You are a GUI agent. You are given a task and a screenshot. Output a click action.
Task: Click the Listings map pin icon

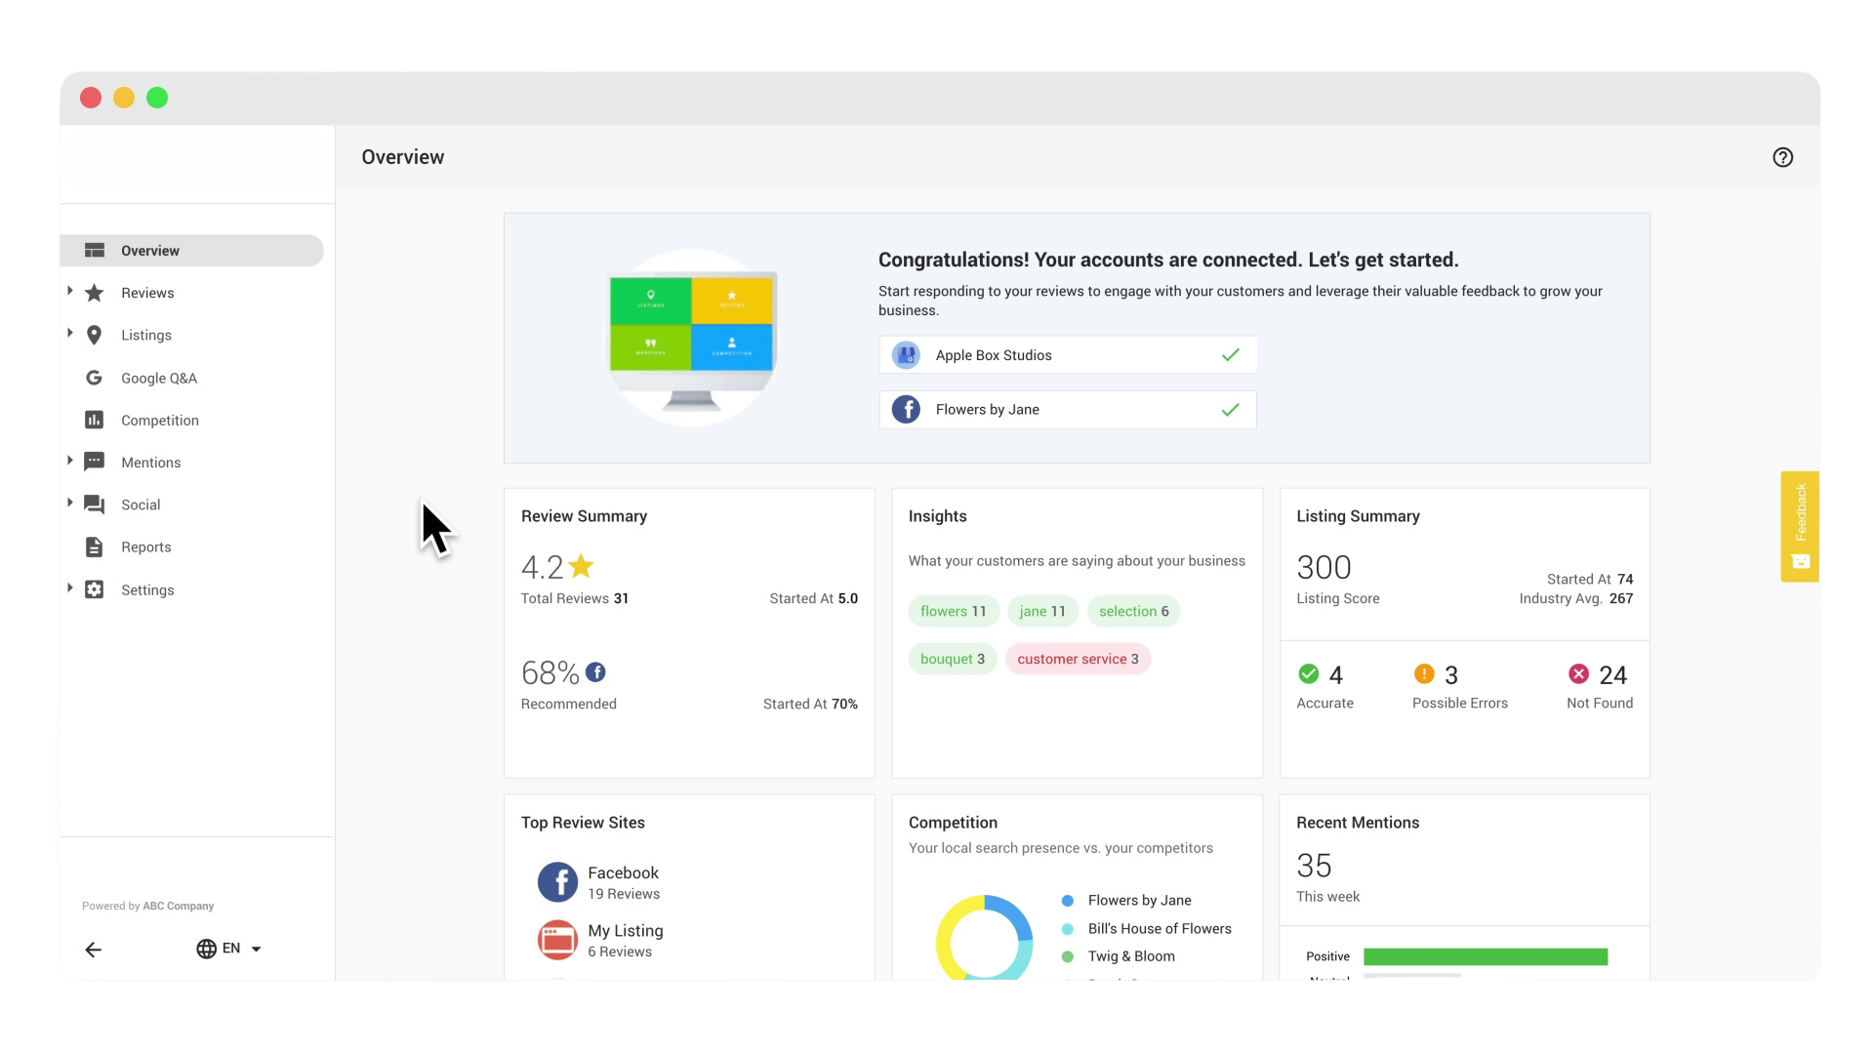click(x=94, y=335)
